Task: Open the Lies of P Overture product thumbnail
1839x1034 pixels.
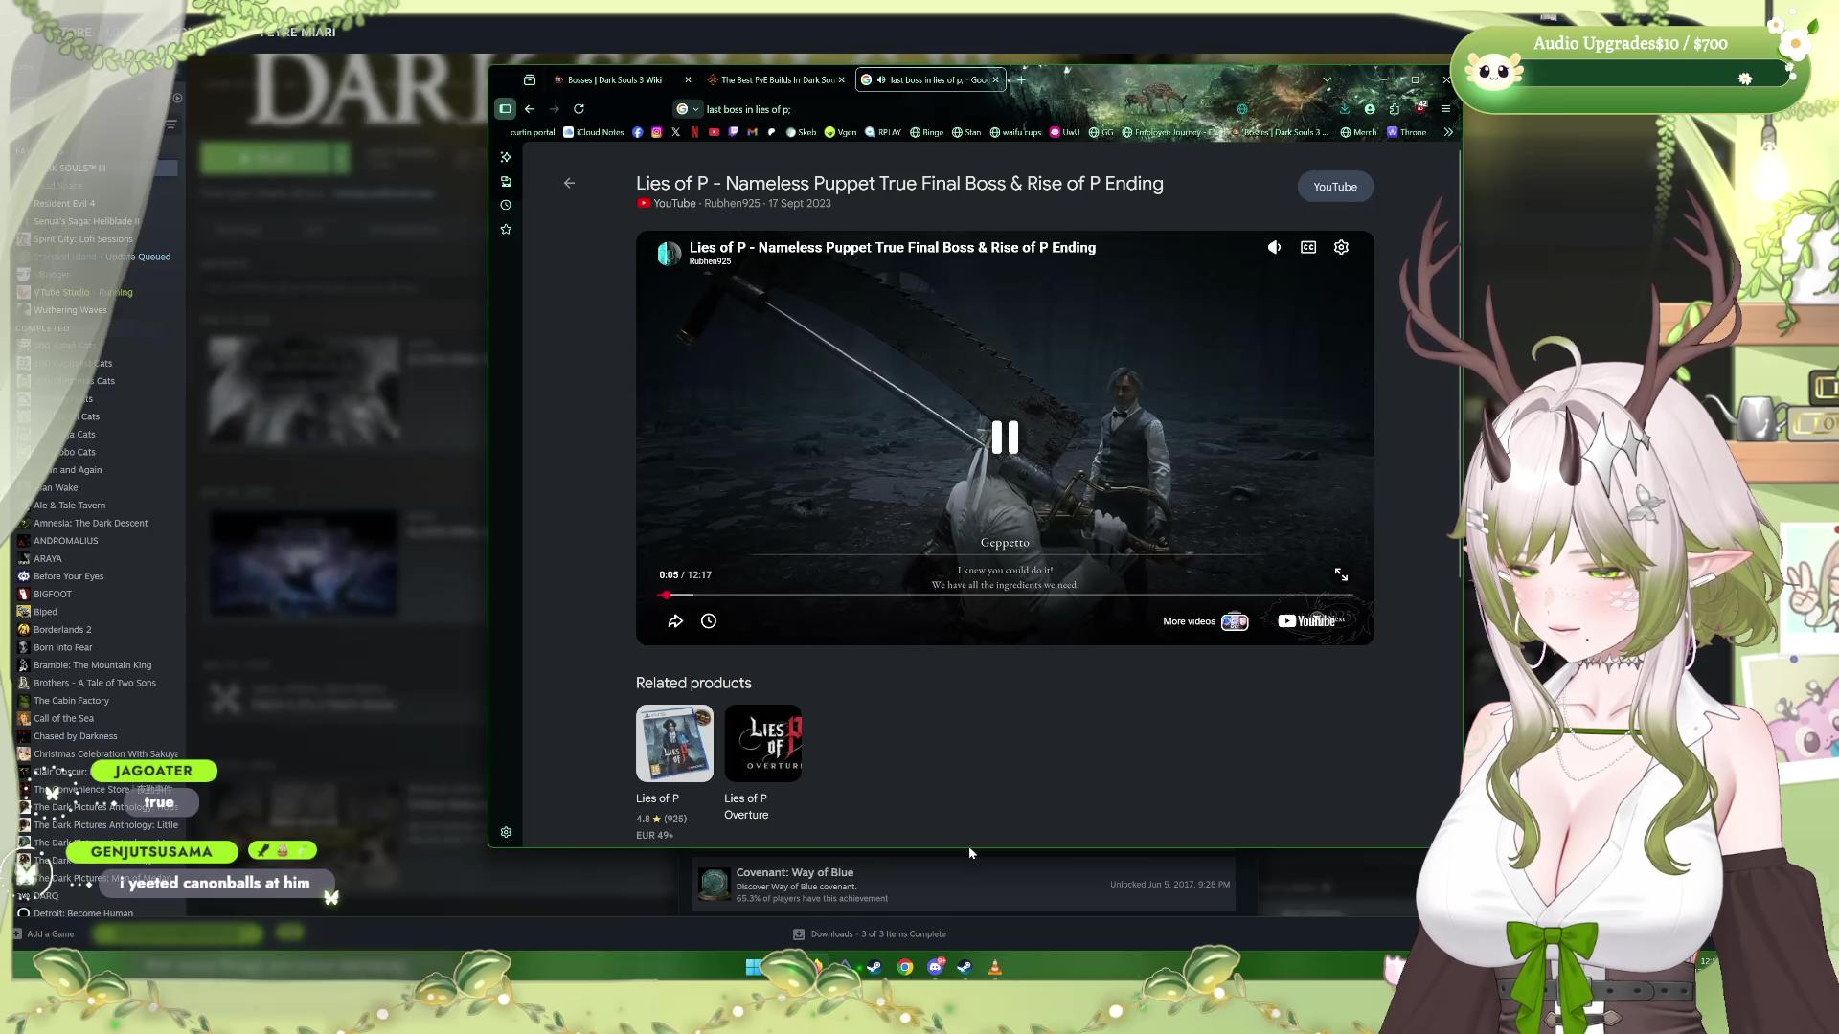Action: [763, 744]
